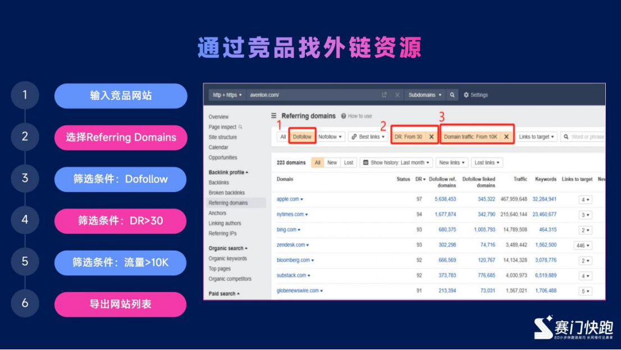Viewport: 621px width, 350px height.
Task: Remove the DR: From 30 filter
Action: point(431,137)
